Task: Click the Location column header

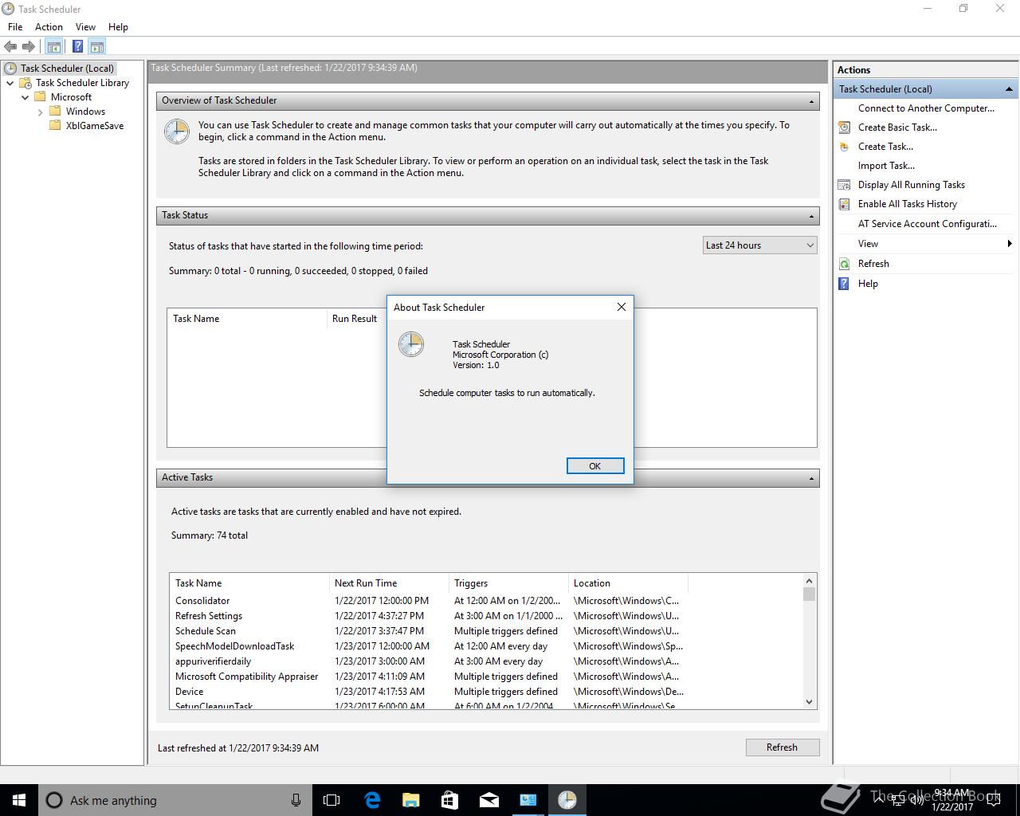Action: point(628,583)
